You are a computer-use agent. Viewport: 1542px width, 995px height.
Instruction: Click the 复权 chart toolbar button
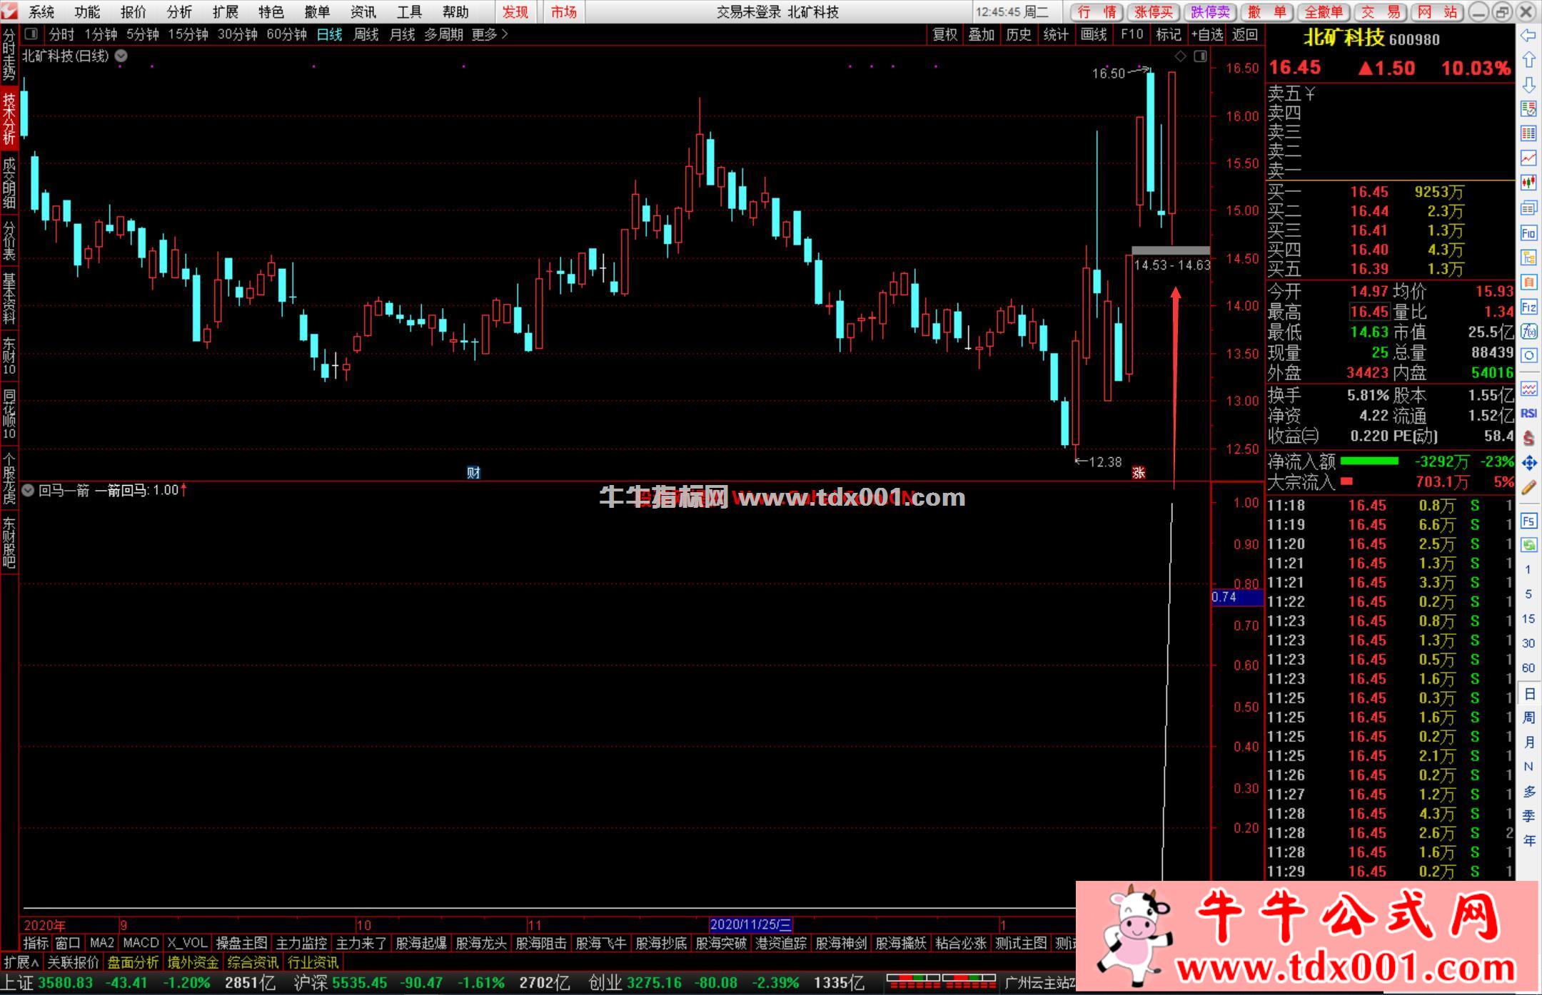pos(945,34)
